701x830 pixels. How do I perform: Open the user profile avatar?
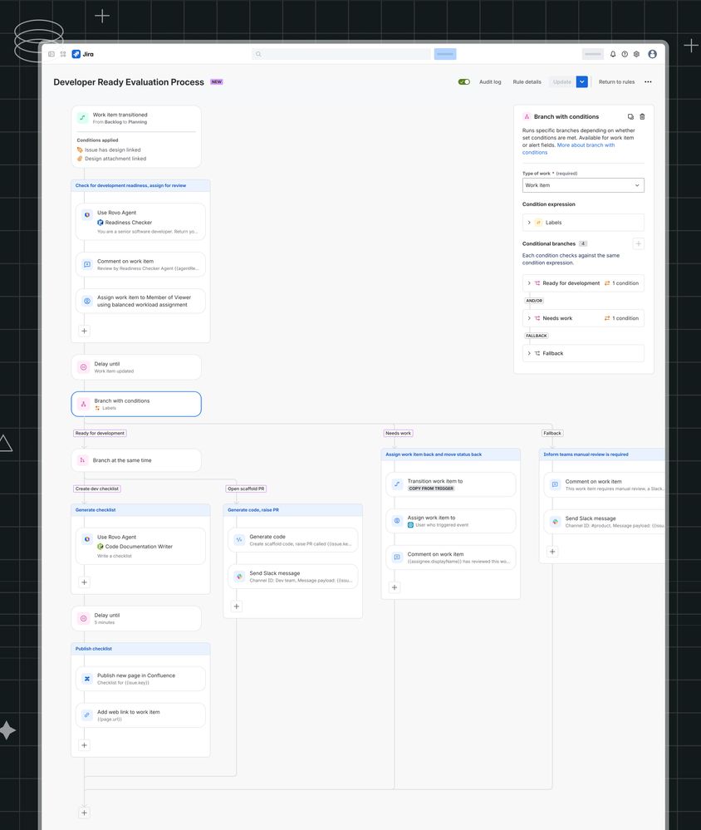click(x=652, y=54)
